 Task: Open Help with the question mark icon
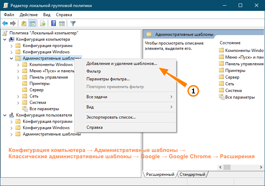point(53,23)
